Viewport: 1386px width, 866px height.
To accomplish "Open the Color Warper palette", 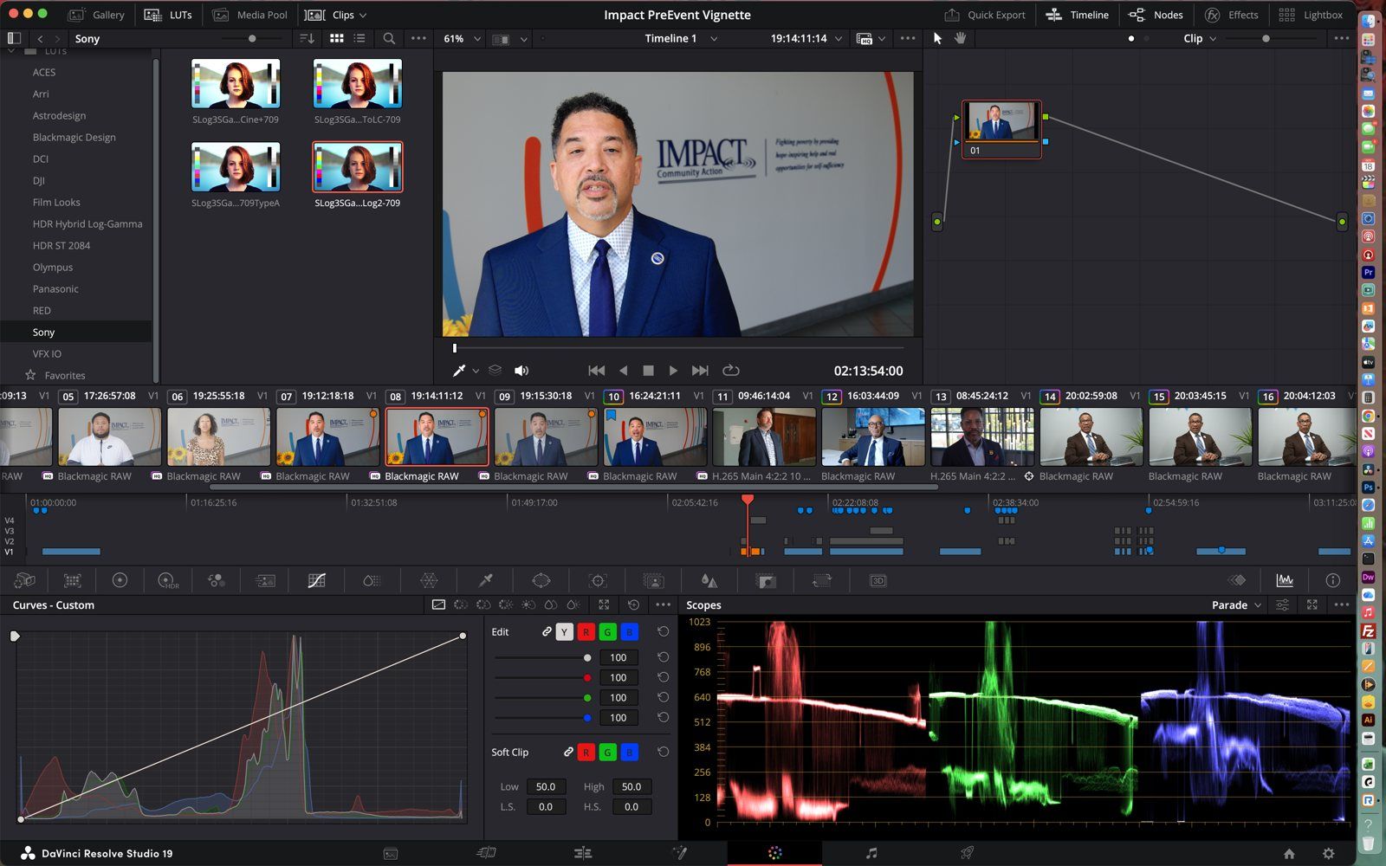I will point(429,580).
